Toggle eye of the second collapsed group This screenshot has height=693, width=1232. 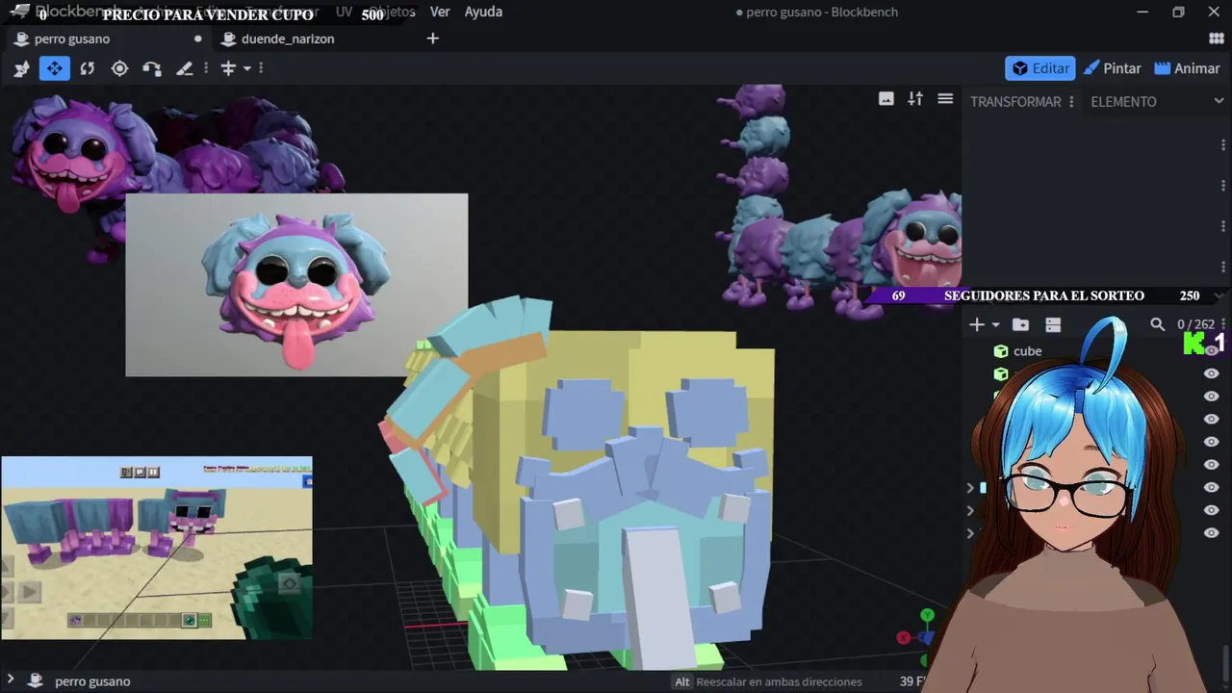point(1212,510)
